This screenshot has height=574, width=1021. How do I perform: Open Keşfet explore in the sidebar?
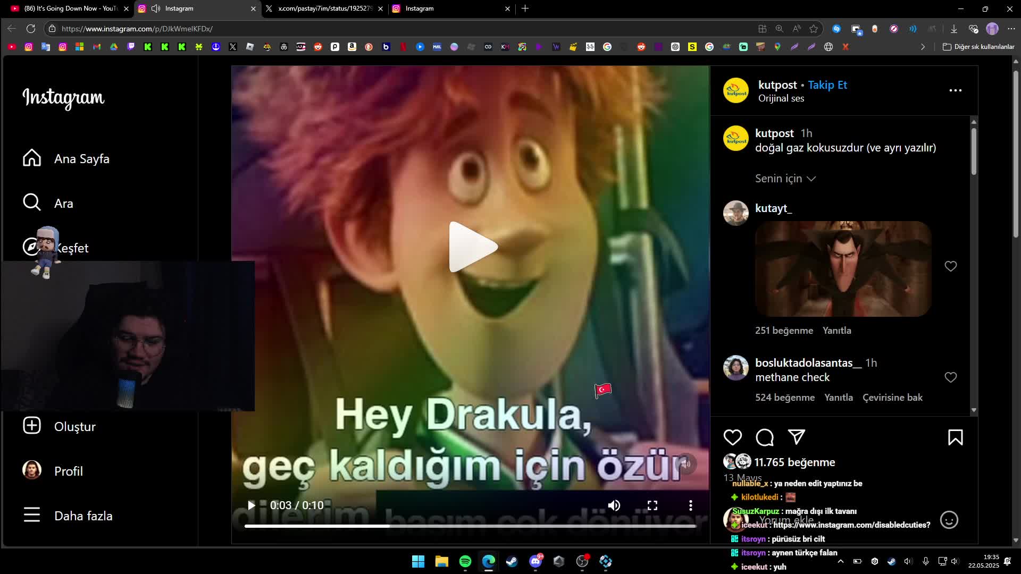tap(55, 248)
